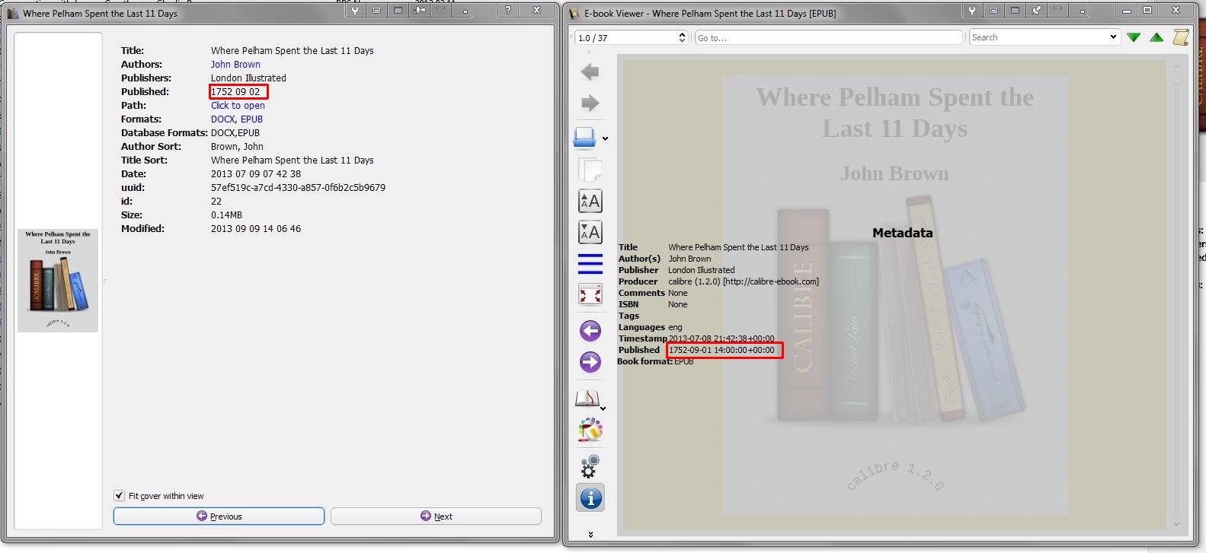The height and width of the screenshot is (553, 1206).
Task: Maximize the E-book Viewer window
Action: coord(1147,11)
